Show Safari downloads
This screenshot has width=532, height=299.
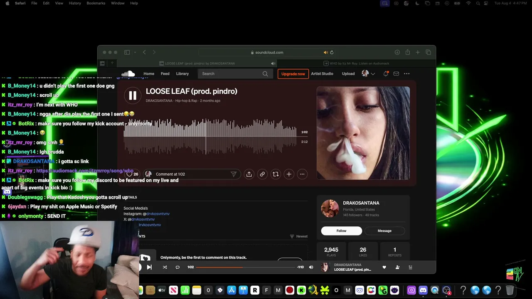click(x=397, y=52)
